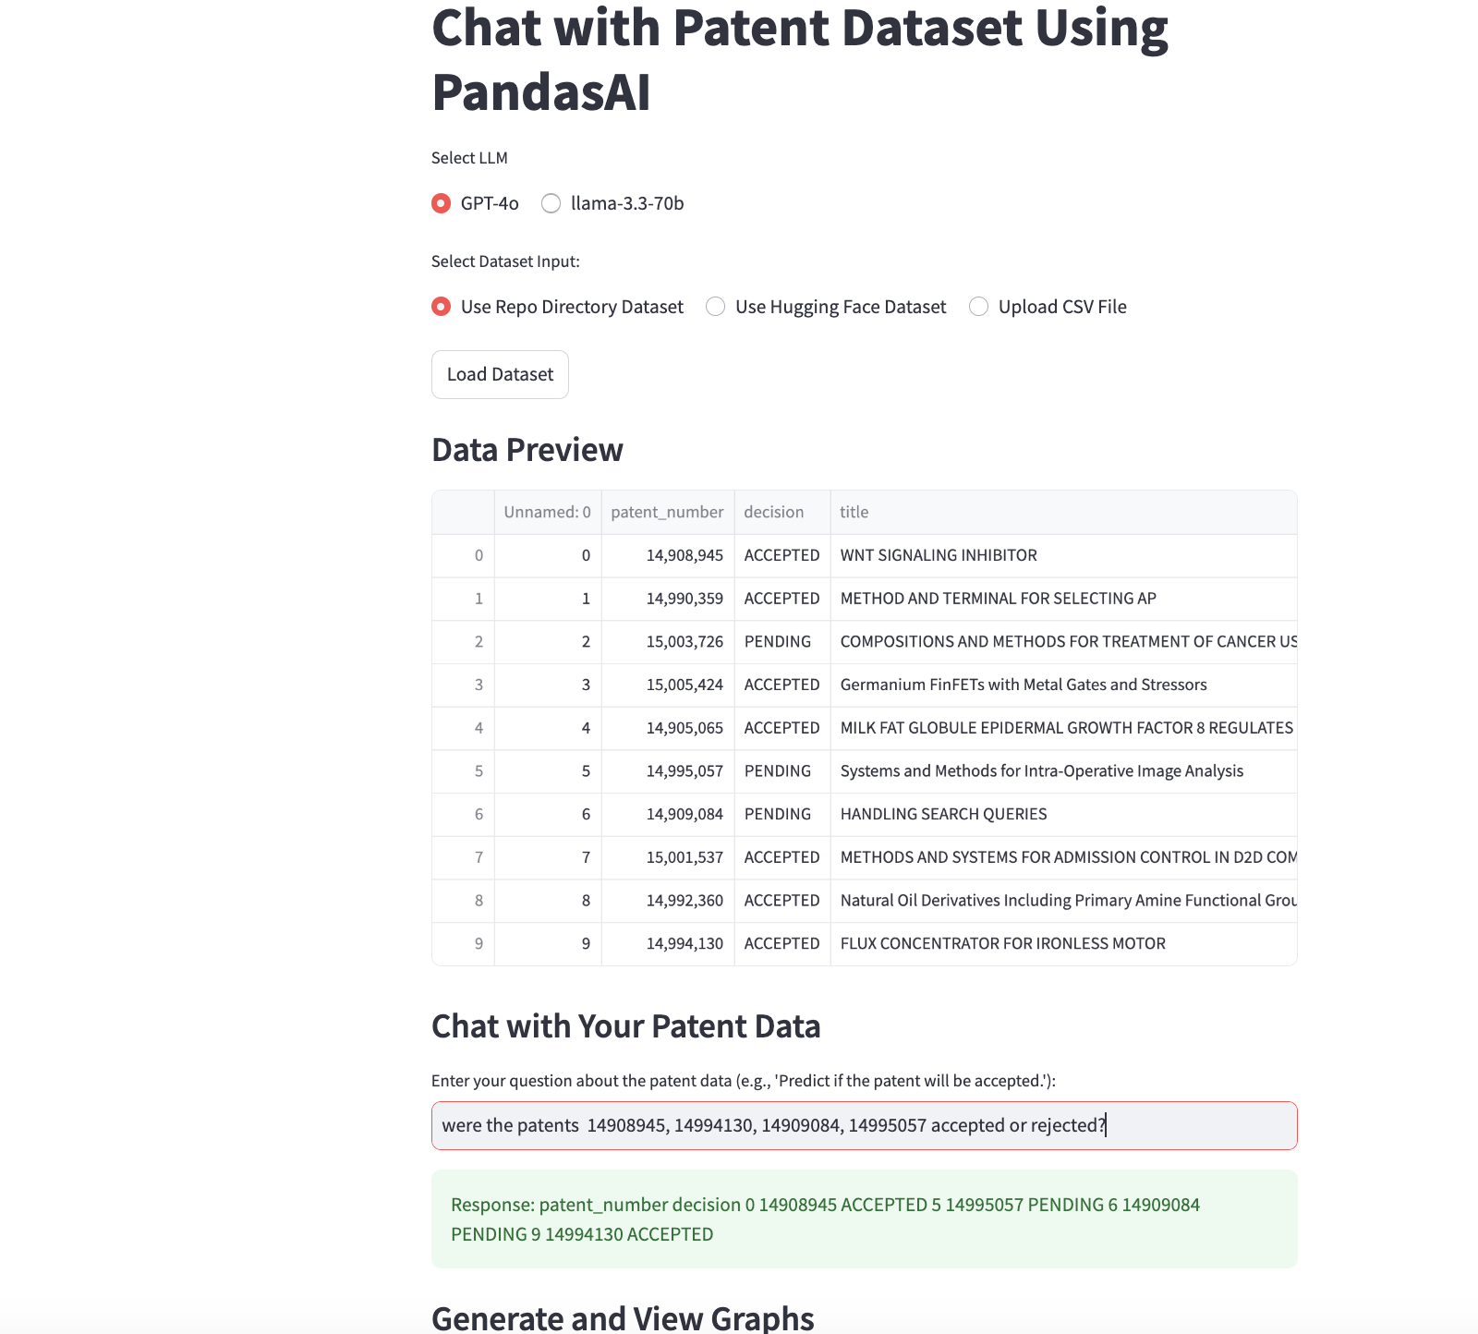Click the green Response message box
The image size is (1478, 1334).
pos(865,1219)
